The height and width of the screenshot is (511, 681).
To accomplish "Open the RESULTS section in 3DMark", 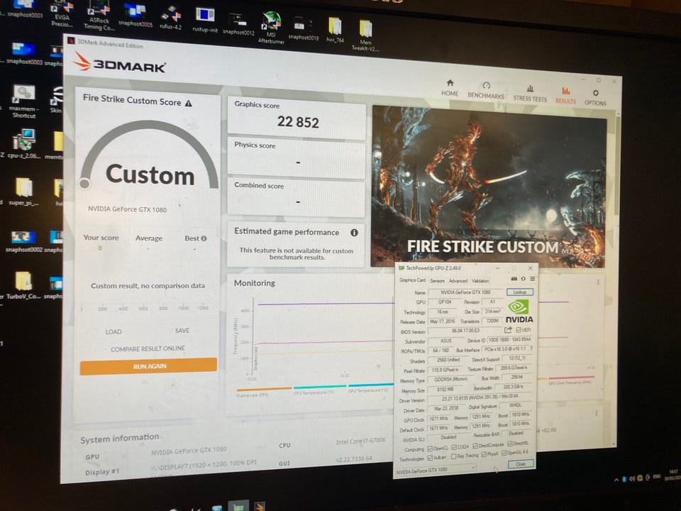I will pyautogui.click(x=565, y=96).
